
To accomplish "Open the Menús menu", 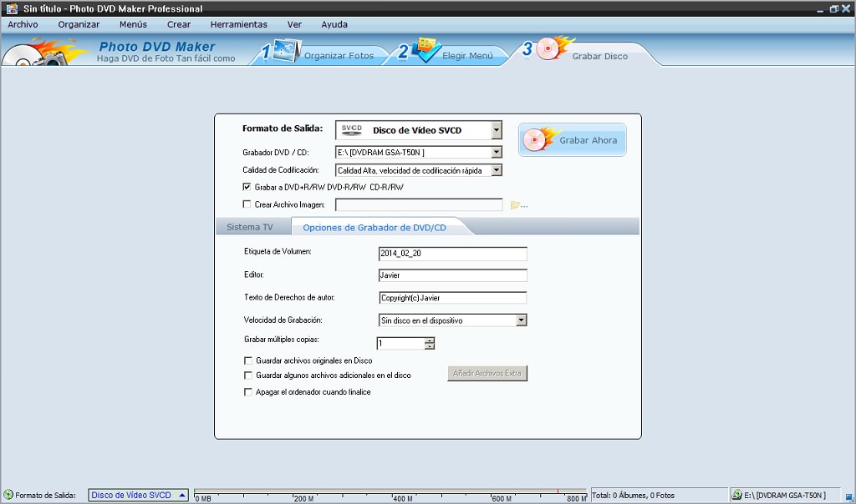I will [133, 24].
